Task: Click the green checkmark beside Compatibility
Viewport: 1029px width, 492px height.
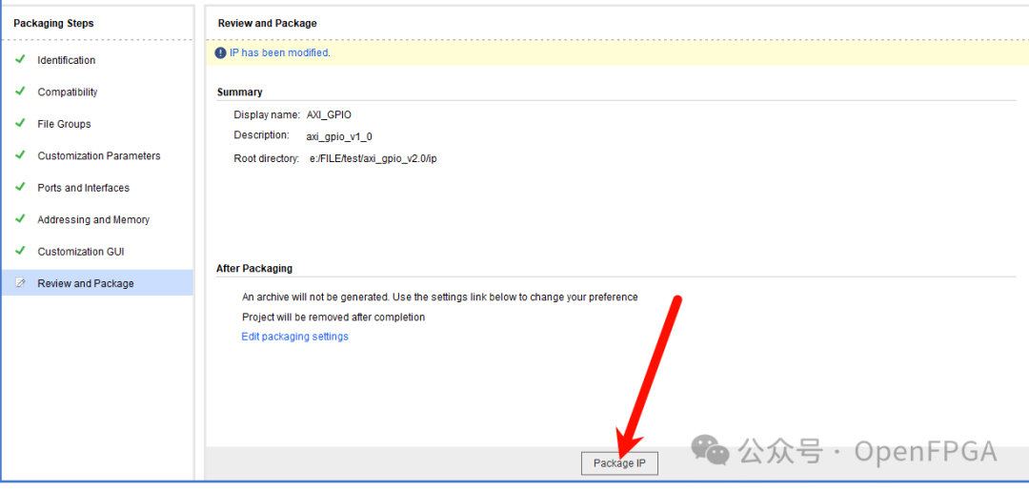Action: click(x=20, y=92)
